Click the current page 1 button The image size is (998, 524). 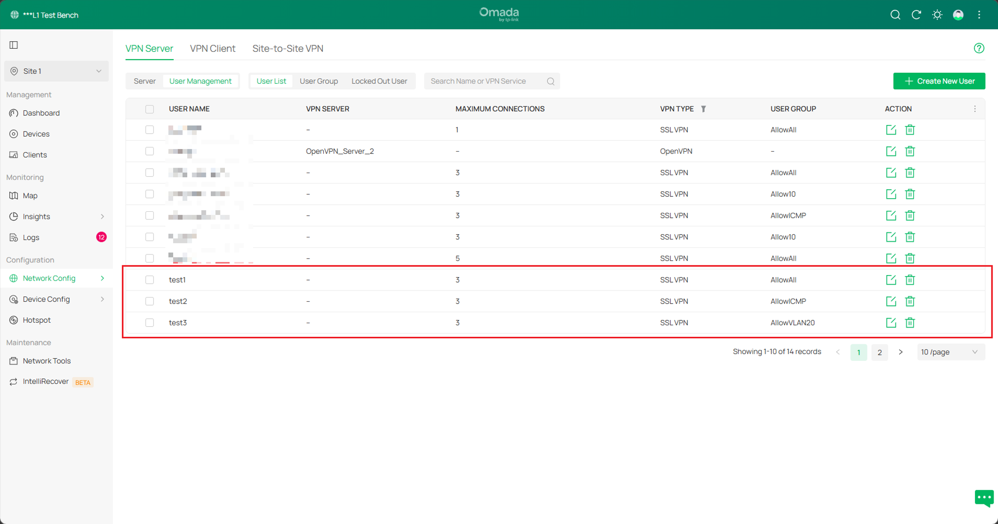[x=858, y=352]
